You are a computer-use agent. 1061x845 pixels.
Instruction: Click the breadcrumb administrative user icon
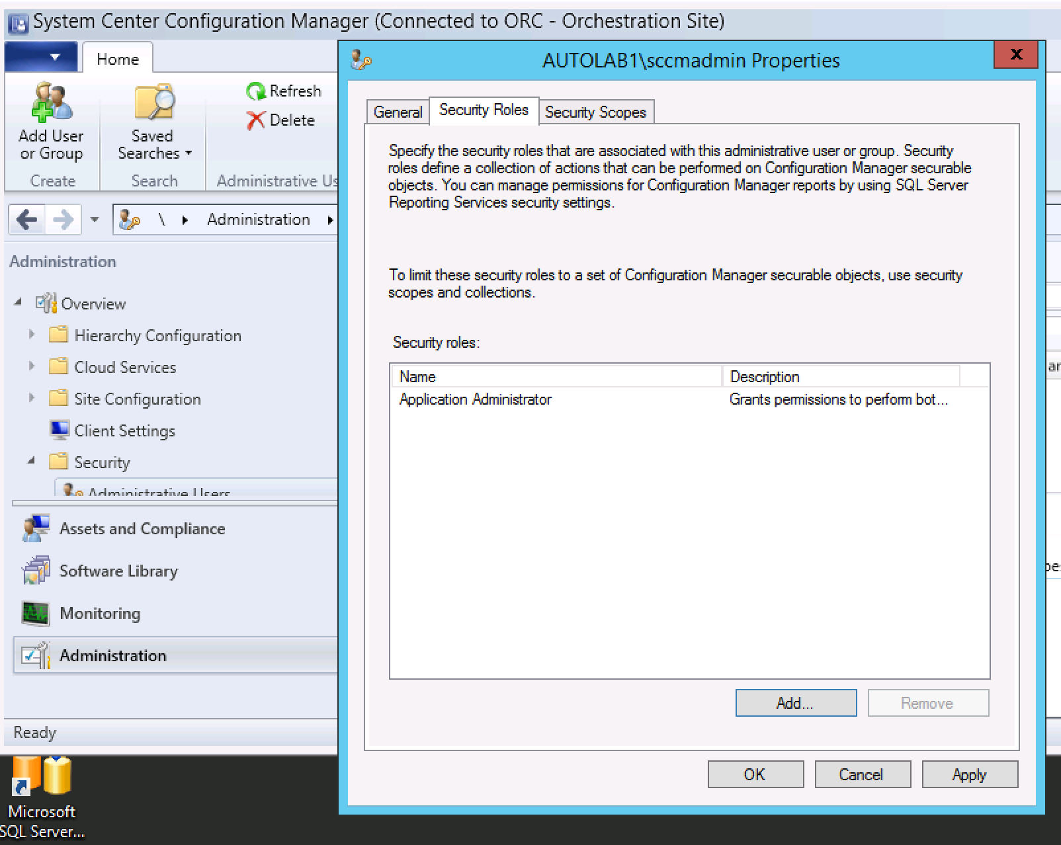(129, 220)
